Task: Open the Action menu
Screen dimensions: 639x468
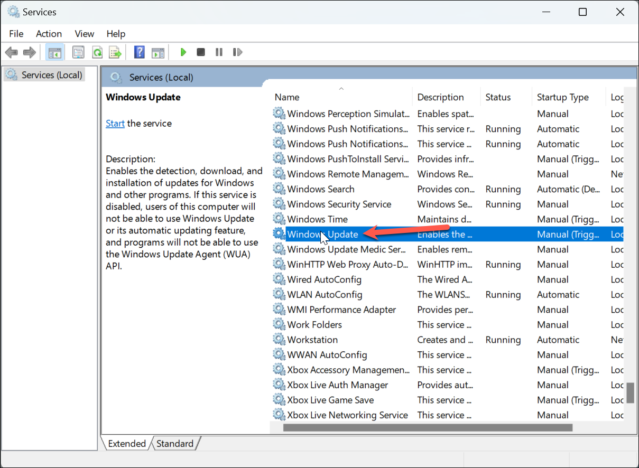Action: (x=49, y=33)
